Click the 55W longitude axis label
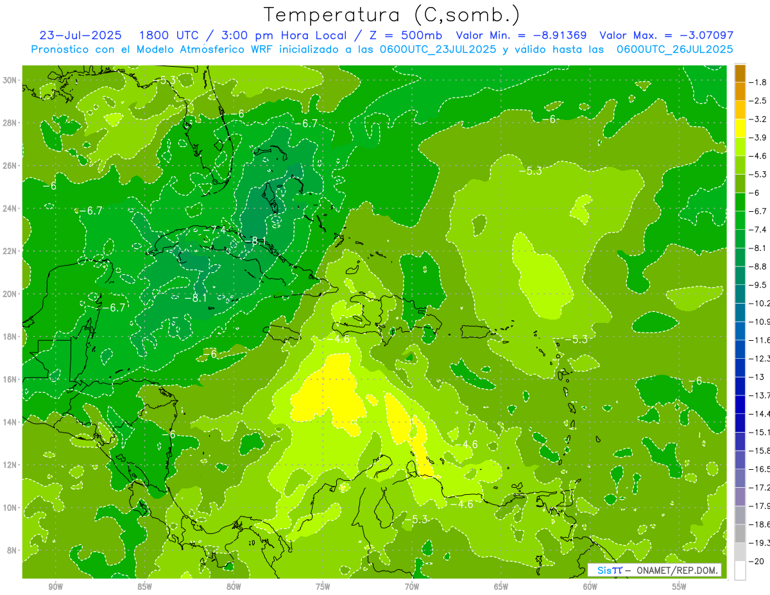 click(680, 587)
